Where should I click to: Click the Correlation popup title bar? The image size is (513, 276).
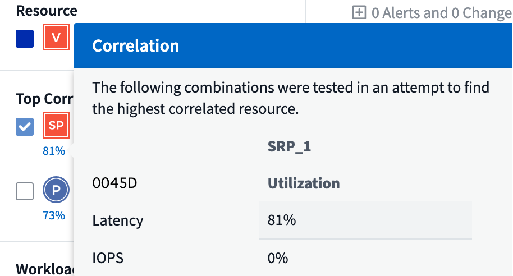pos(292,45)
